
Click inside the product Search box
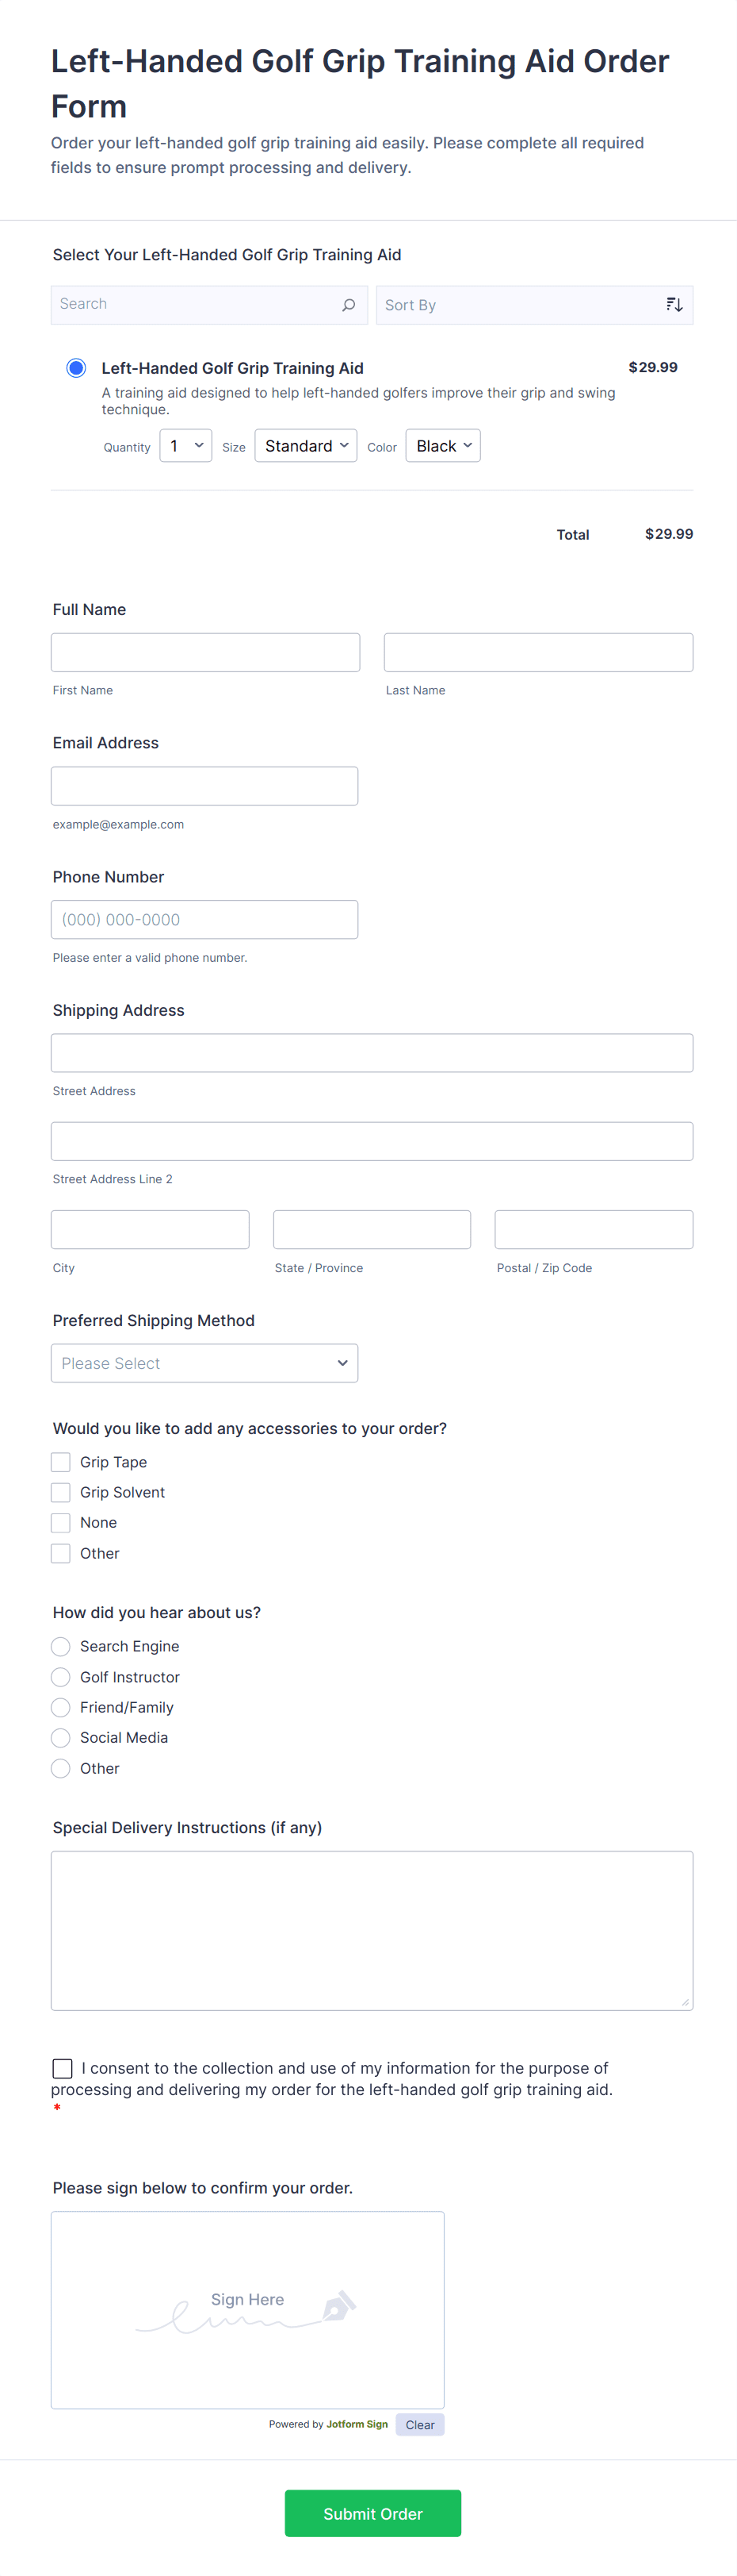[180, 304]
